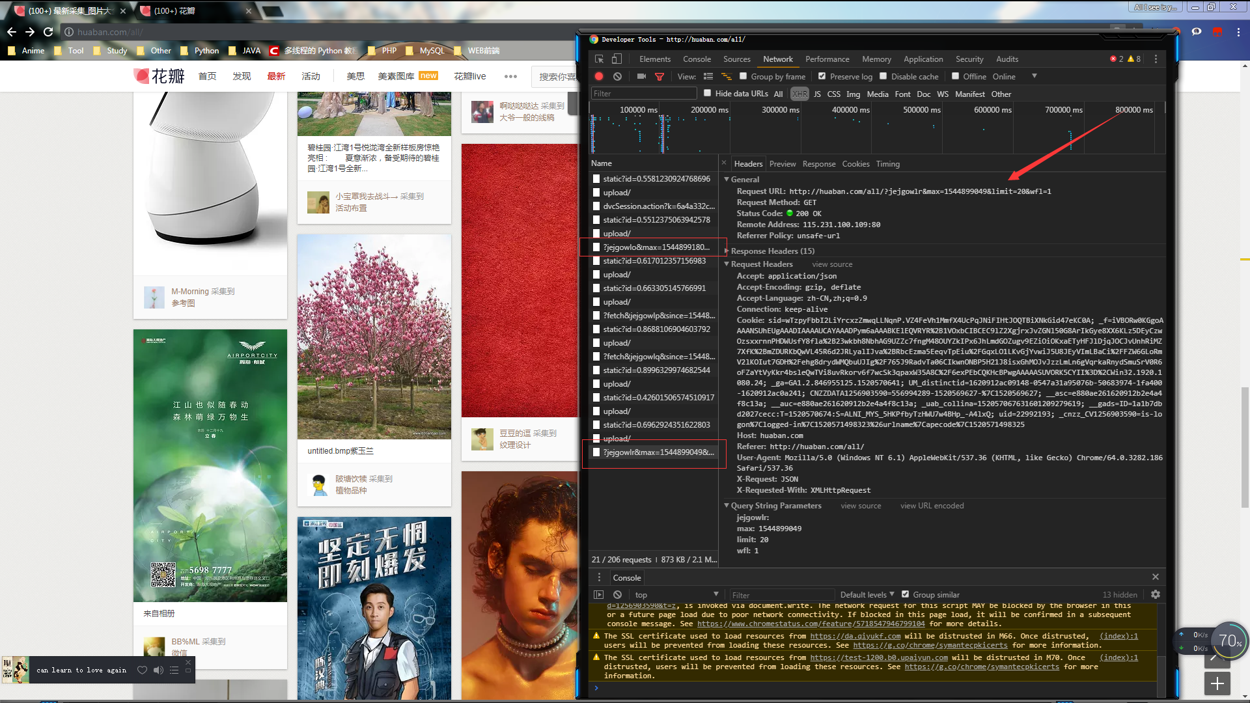Click the network Filter text field
The image size is (1250, 703).
(643, 94)
